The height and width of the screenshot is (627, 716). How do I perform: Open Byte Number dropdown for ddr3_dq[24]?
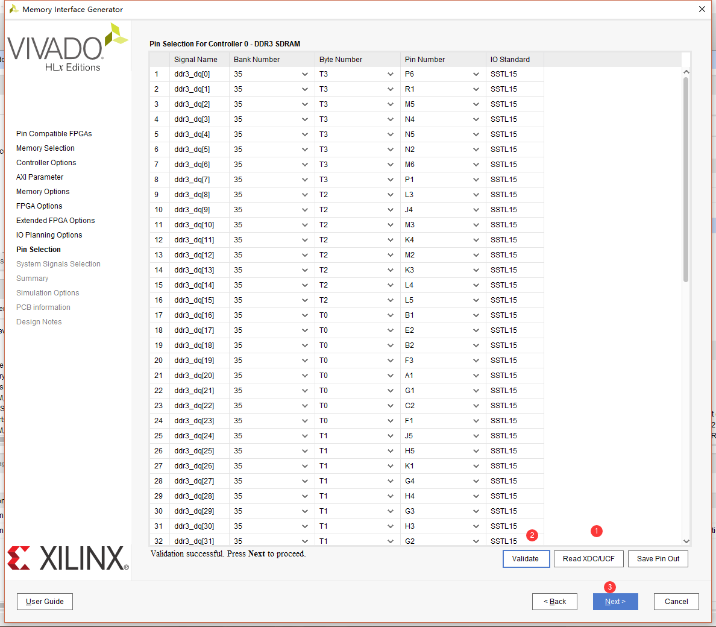[x=391, y=435]
